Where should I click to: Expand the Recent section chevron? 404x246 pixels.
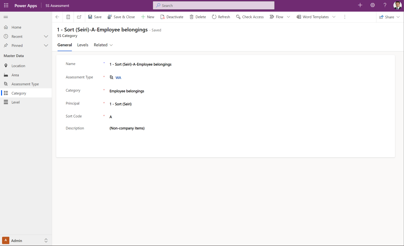pyautogui.click(x=46, y=36)
